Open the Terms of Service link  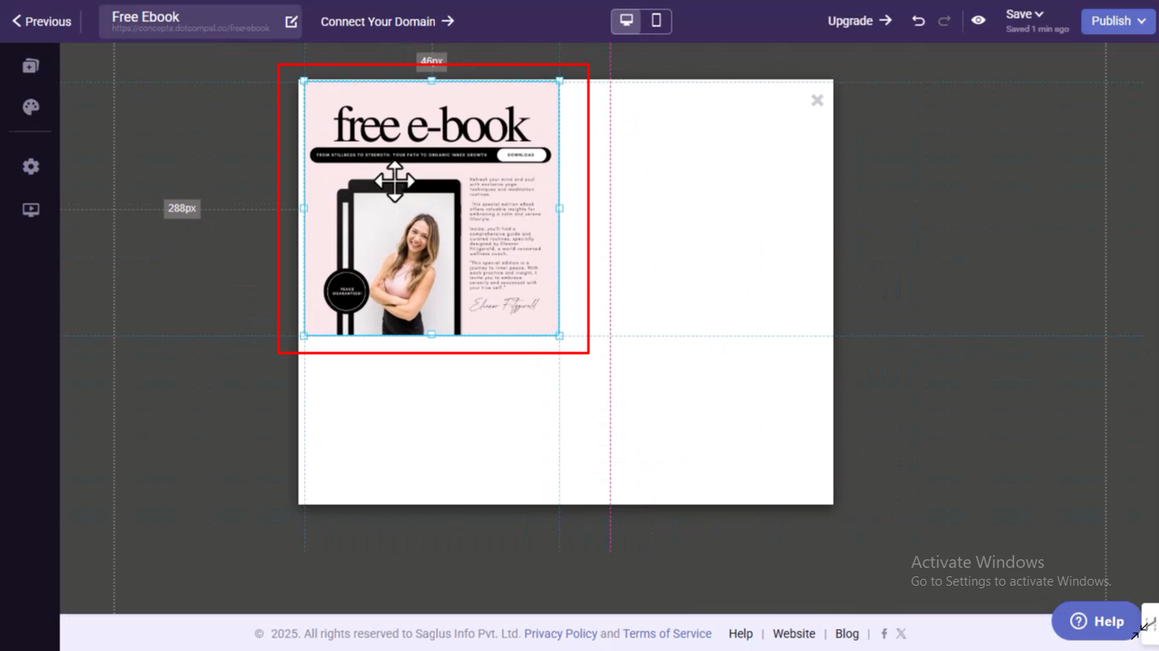pos(667,634)
